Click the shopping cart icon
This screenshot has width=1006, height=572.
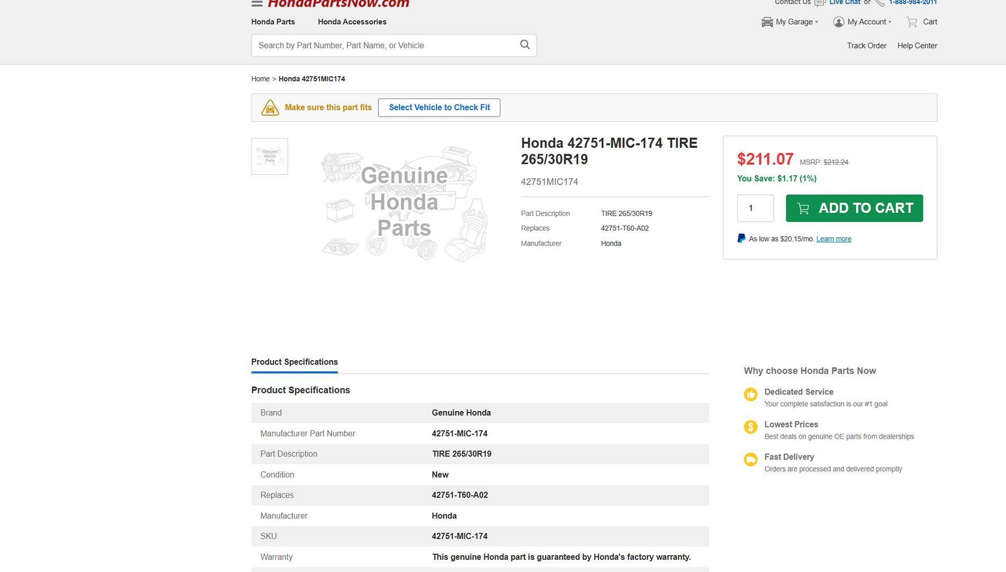coord(912,22)
